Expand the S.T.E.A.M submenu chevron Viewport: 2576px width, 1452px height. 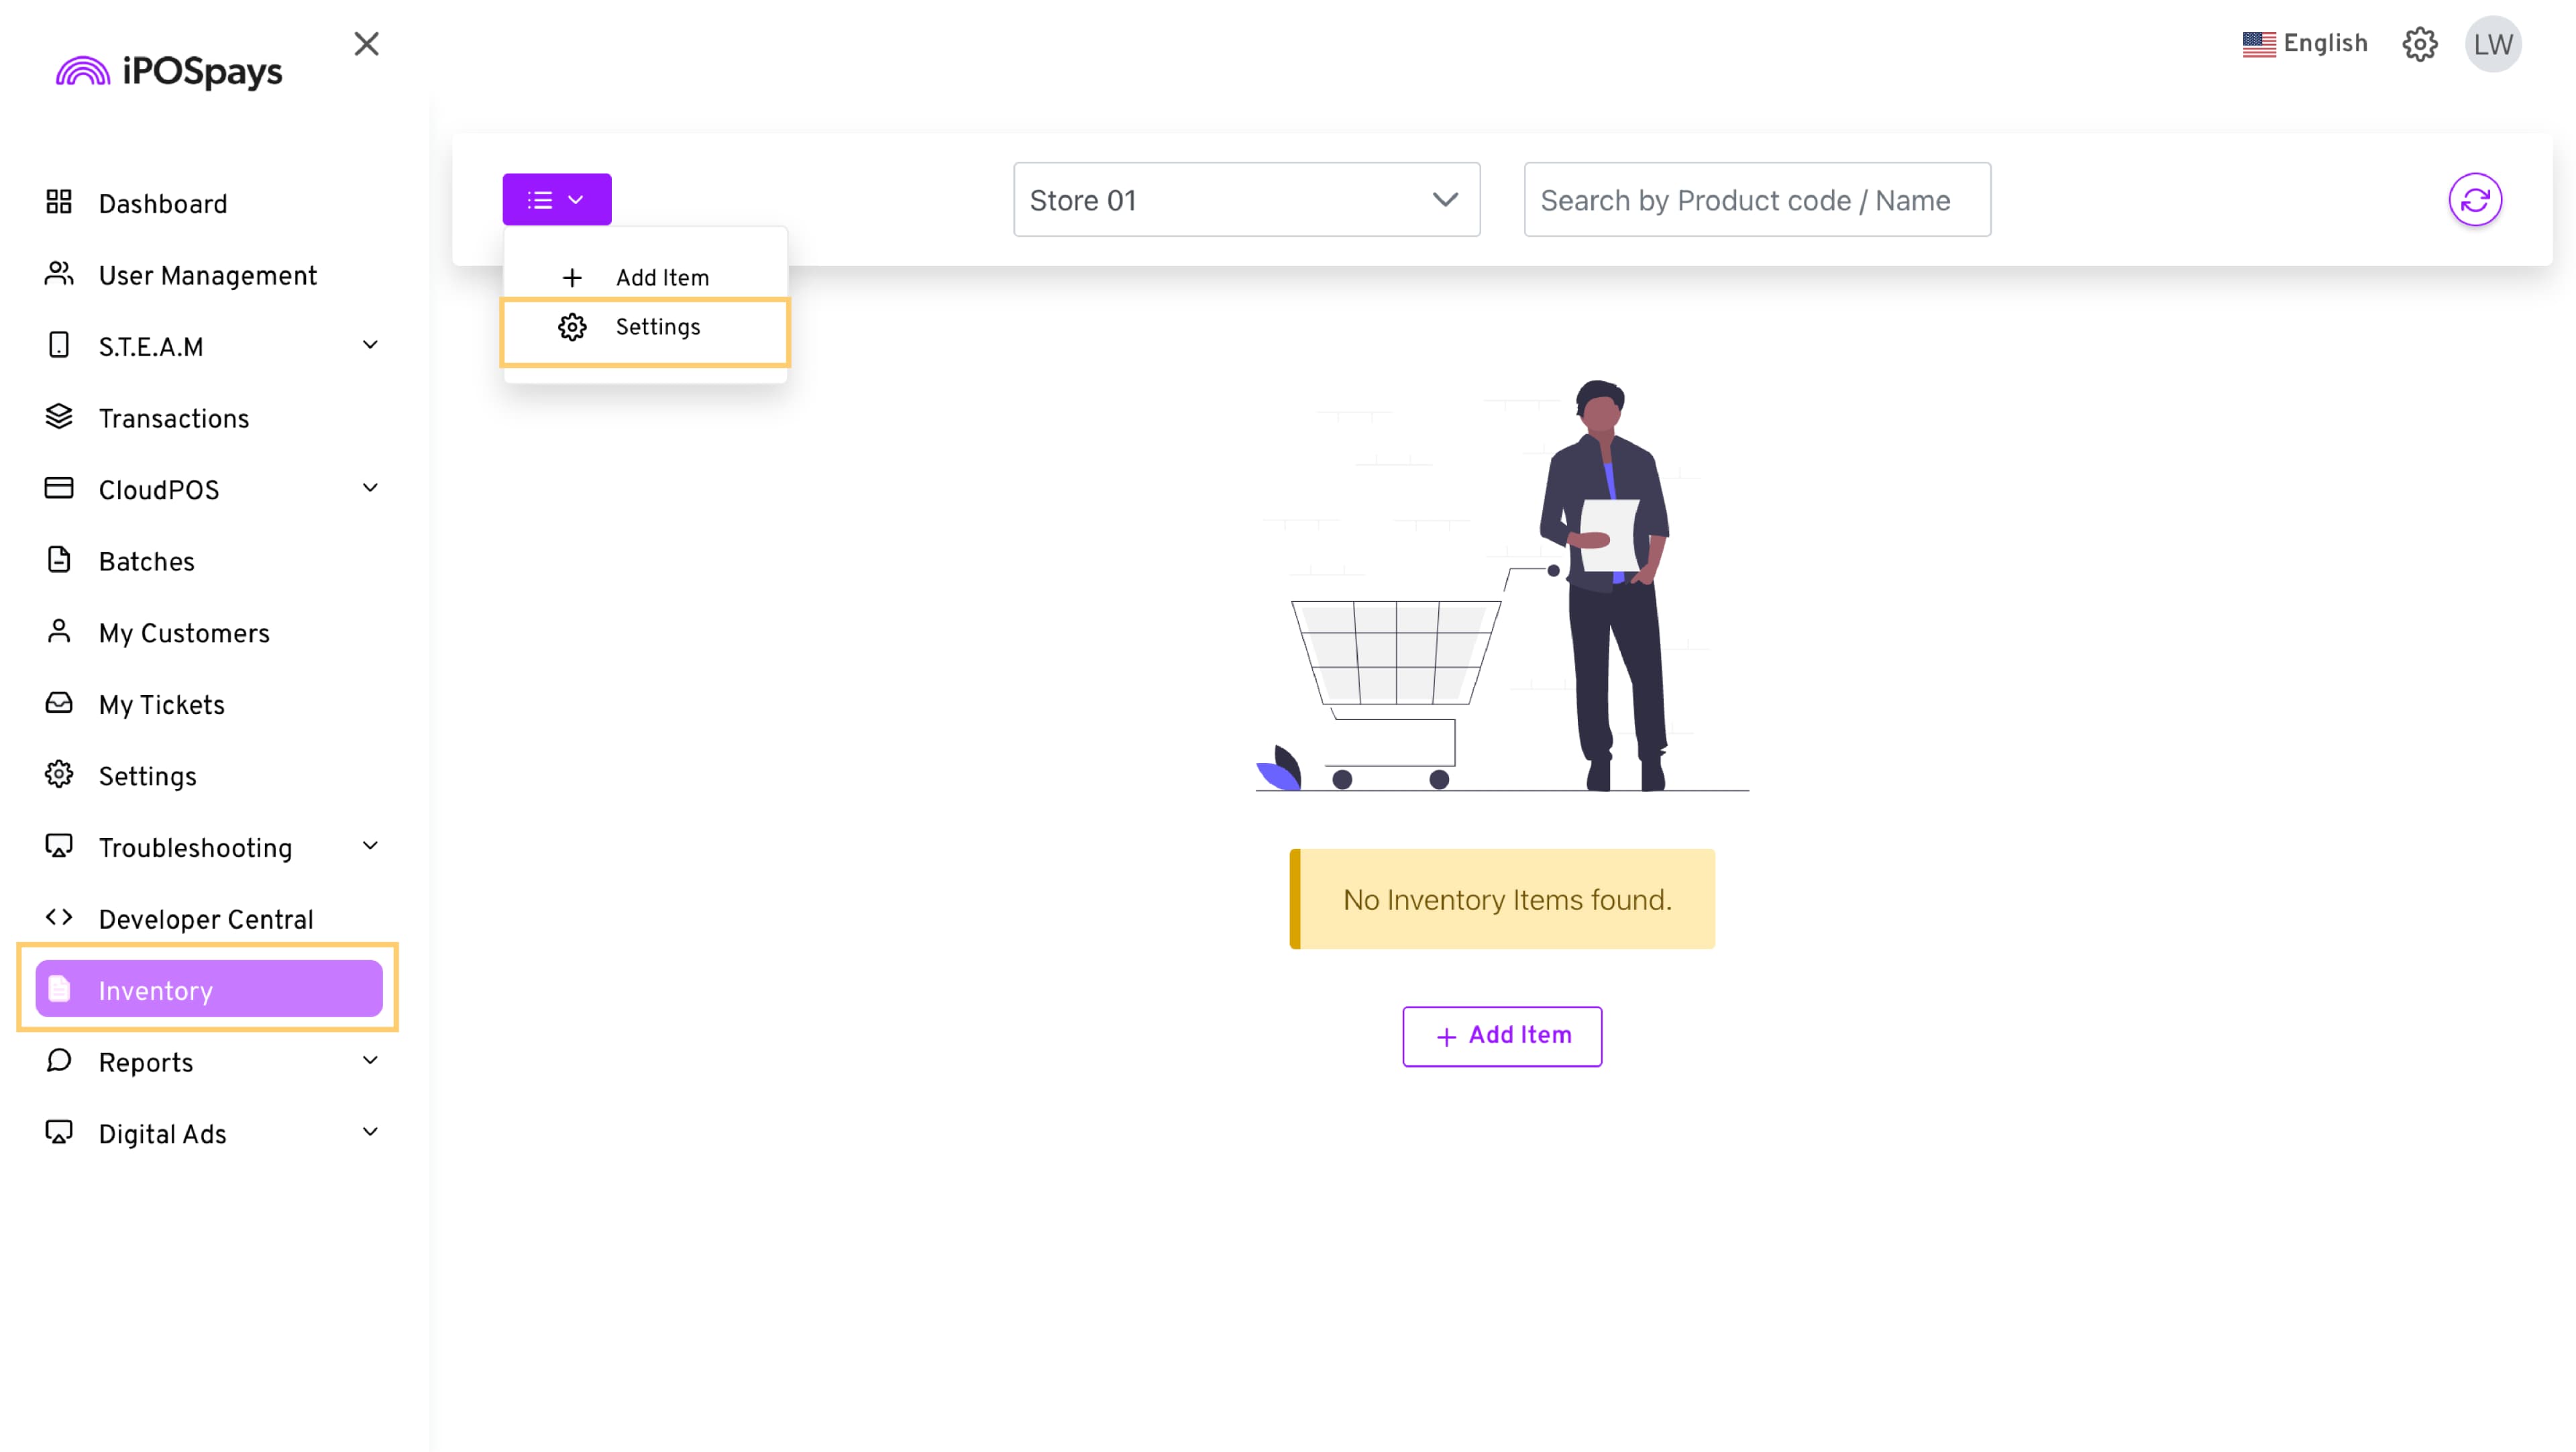pyautogui.click(x=370, y=346)
